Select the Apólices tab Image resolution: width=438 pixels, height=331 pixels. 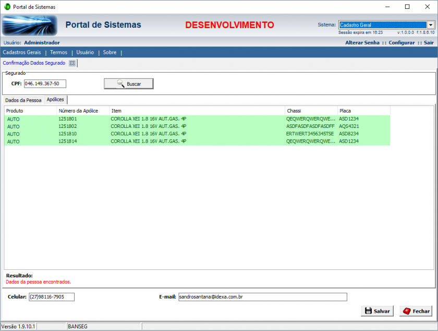(56, 99)
